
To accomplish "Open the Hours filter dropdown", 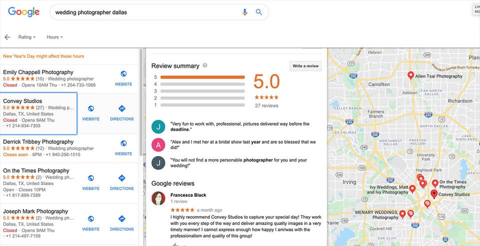I will point(55,37).
